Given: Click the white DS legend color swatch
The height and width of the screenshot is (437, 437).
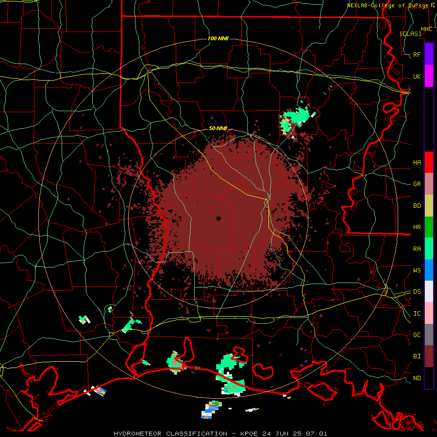Looking at the screenshot, I should [429, 291].
